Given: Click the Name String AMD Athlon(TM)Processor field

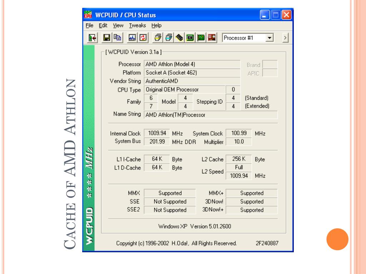Looking at the screenshot, I should pos(211,115).
